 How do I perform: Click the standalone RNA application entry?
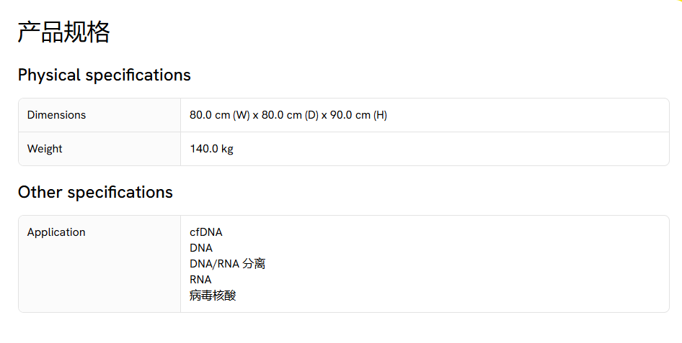[x=200, y=280]
